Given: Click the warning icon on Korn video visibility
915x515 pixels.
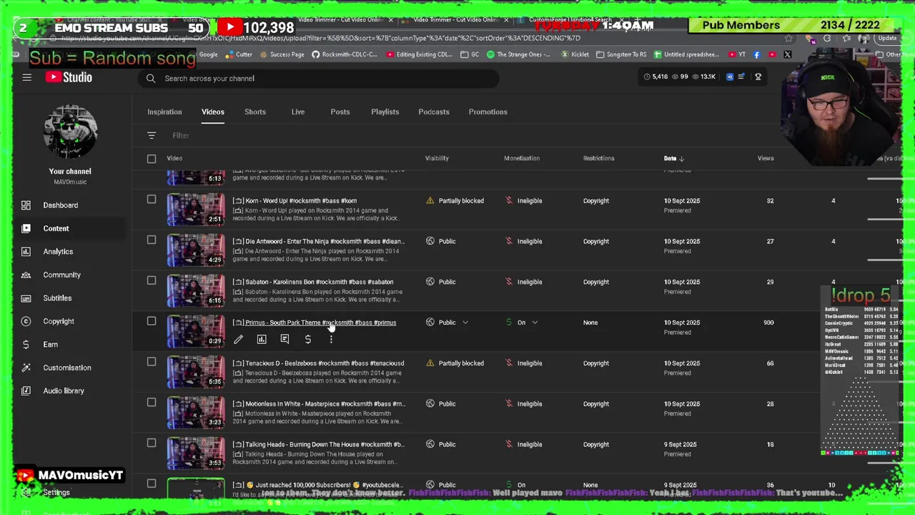Looking at the screenshot, I should click(x=430, y=201).
